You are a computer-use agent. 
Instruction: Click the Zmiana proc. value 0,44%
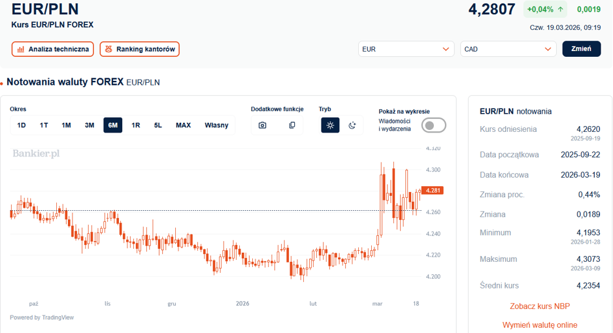(589, 194)
